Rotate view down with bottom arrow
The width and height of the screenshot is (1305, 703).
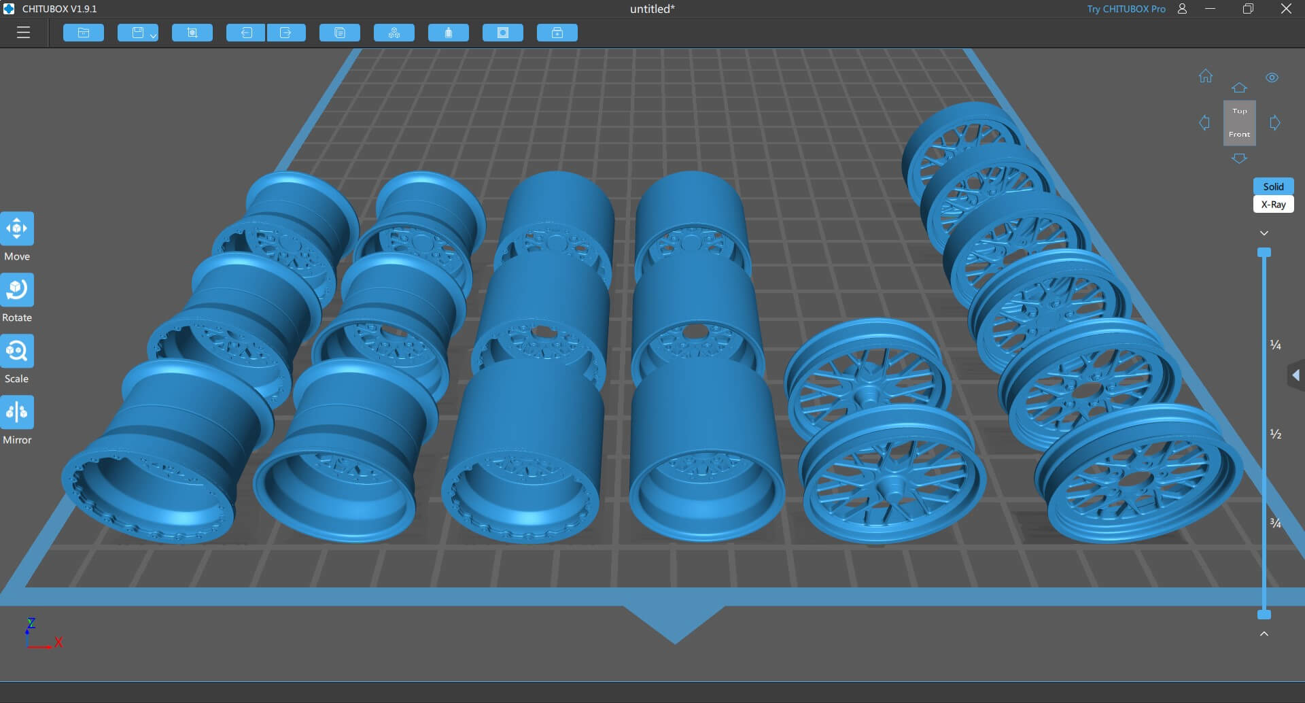(1239, 158)
